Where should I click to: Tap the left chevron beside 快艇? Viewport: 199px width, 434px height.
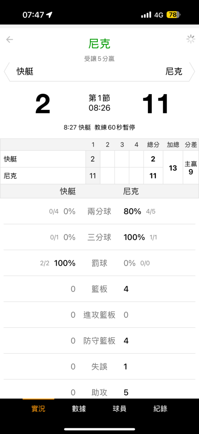click(x=6, y=72)
